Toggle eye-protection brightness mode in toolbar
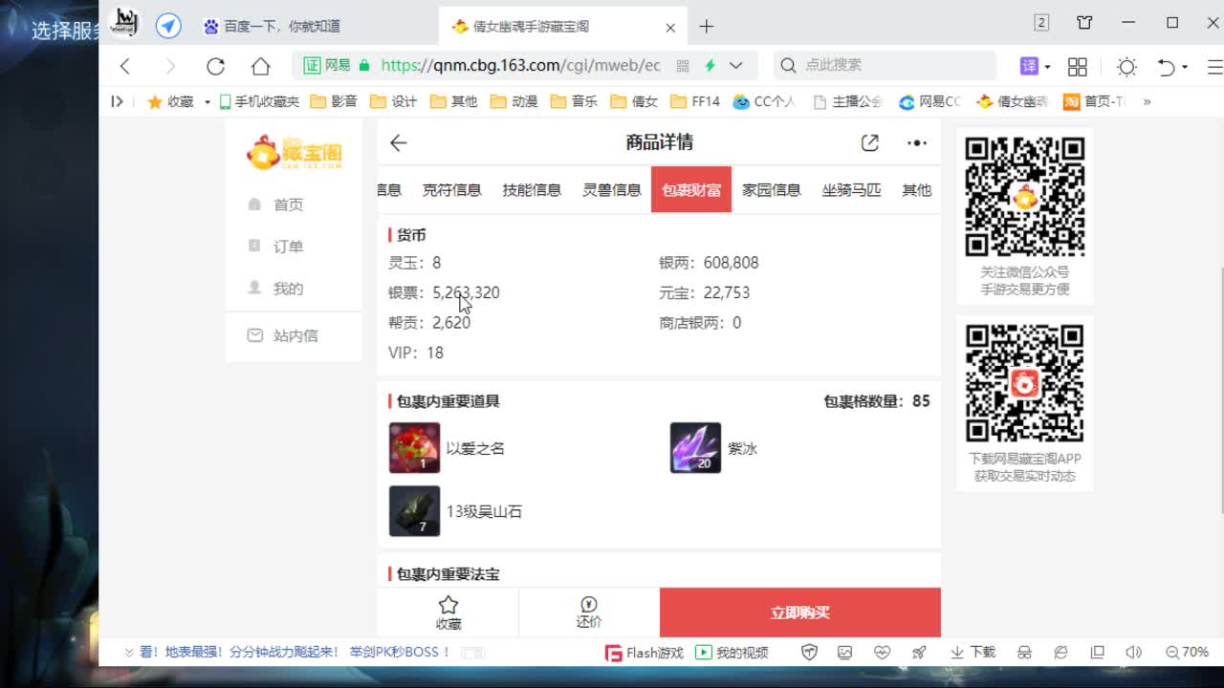 point(1126,66)
